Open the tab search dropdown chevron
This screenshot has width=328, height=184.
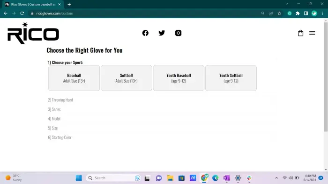pyautogui.click(x=287, y=4)
